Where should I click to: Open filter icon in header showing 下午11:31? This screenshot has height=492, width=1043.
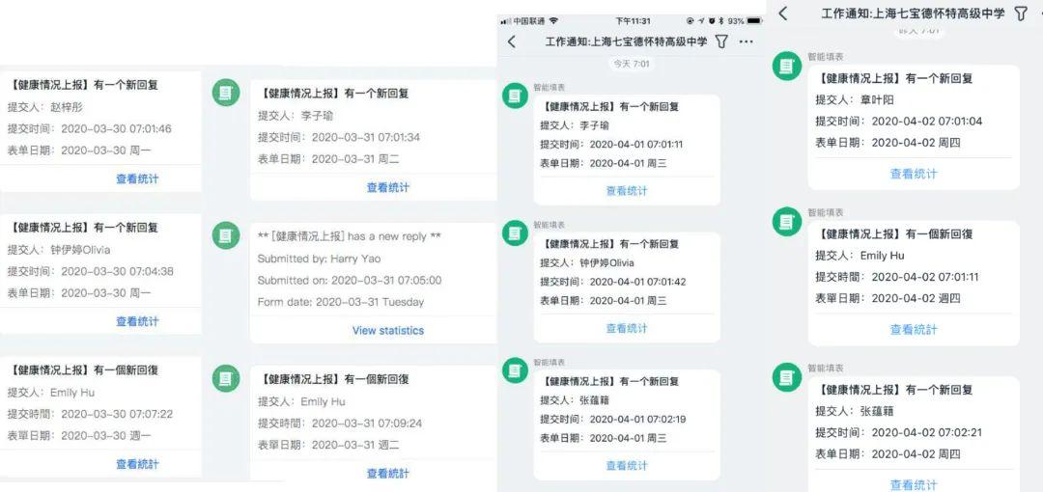tap(721, 41)
